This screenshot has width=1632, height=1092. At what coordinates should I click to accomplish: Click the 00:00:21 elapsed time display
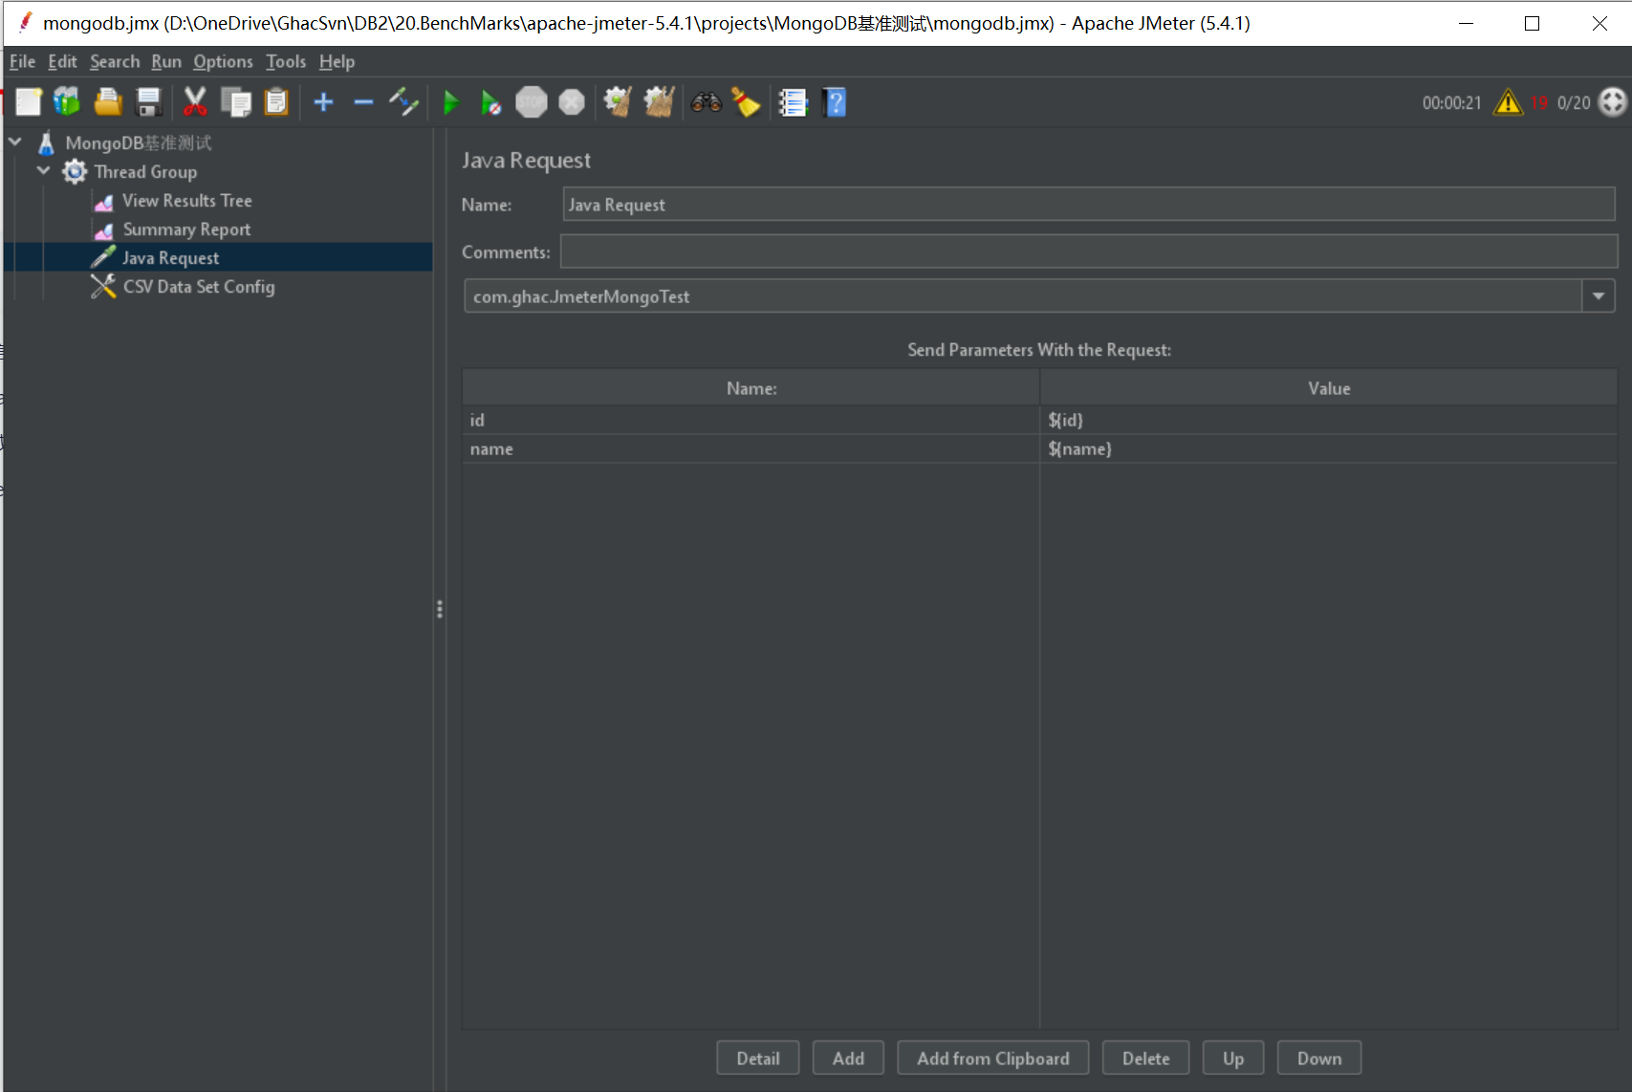coord(1451,102)
